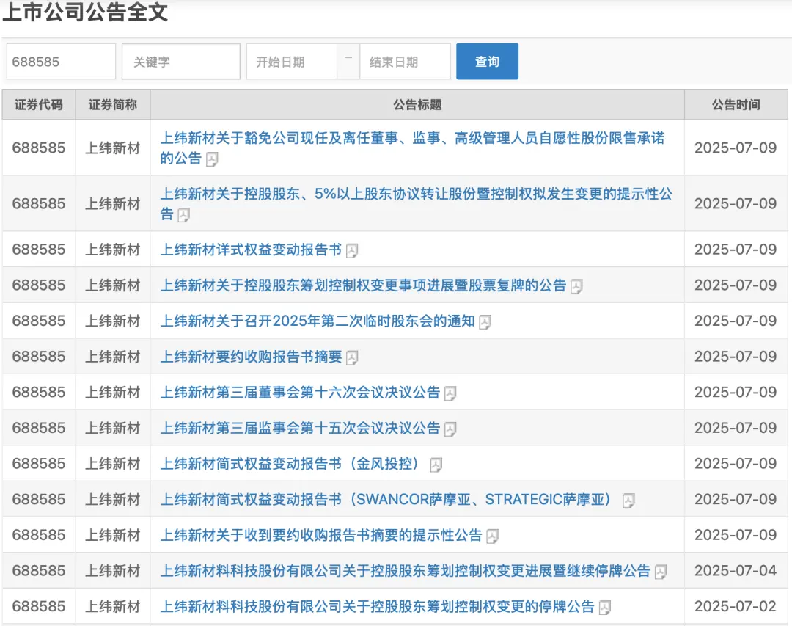Click the 开始日期 start date field
792x626 pixels.
(x=291, y=62)
